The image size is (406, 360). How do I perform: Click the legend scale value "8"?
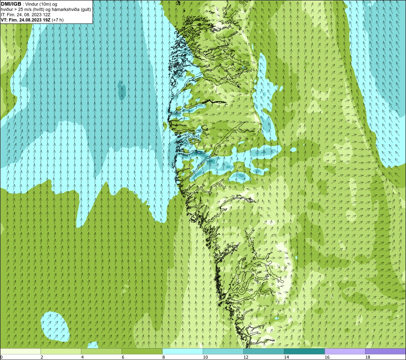(x=163, y=358)
